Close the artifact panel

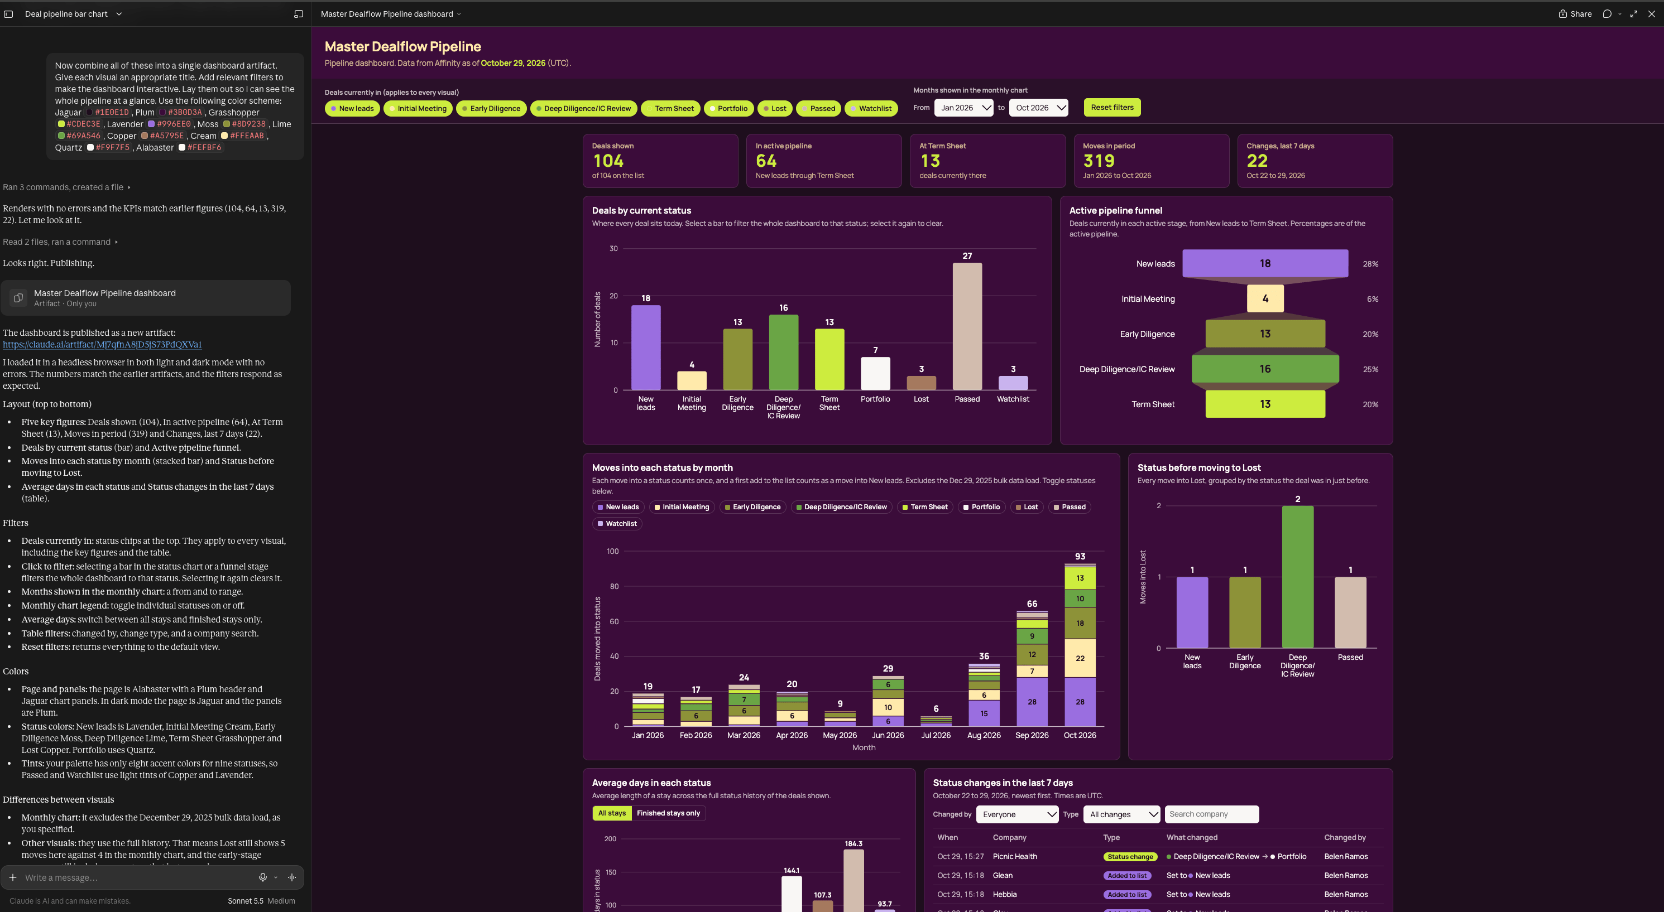(x=1652, y=13)
